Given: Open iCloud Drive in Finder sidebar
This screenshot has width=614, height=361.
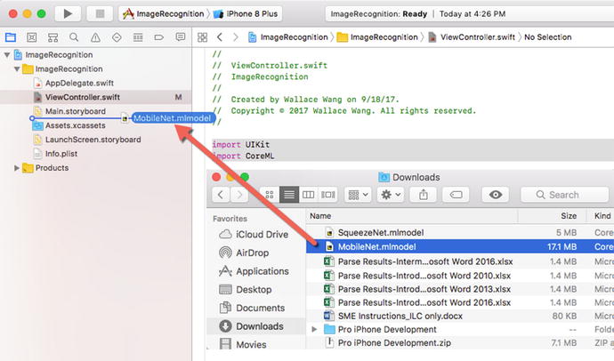Looking at the screenshot, I should [254, 234].
